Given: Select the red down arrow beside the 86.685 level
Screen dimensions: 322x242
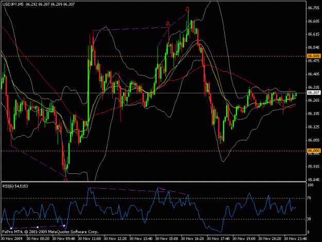Looking at the screenshot, I should pos(168,24).
